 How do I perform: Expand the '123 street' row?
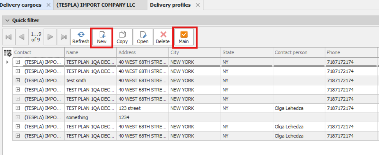[x=18, y=108]
